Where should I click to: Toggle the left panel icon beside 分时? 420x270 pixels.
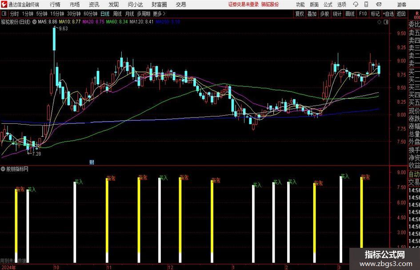click(4, 14)
